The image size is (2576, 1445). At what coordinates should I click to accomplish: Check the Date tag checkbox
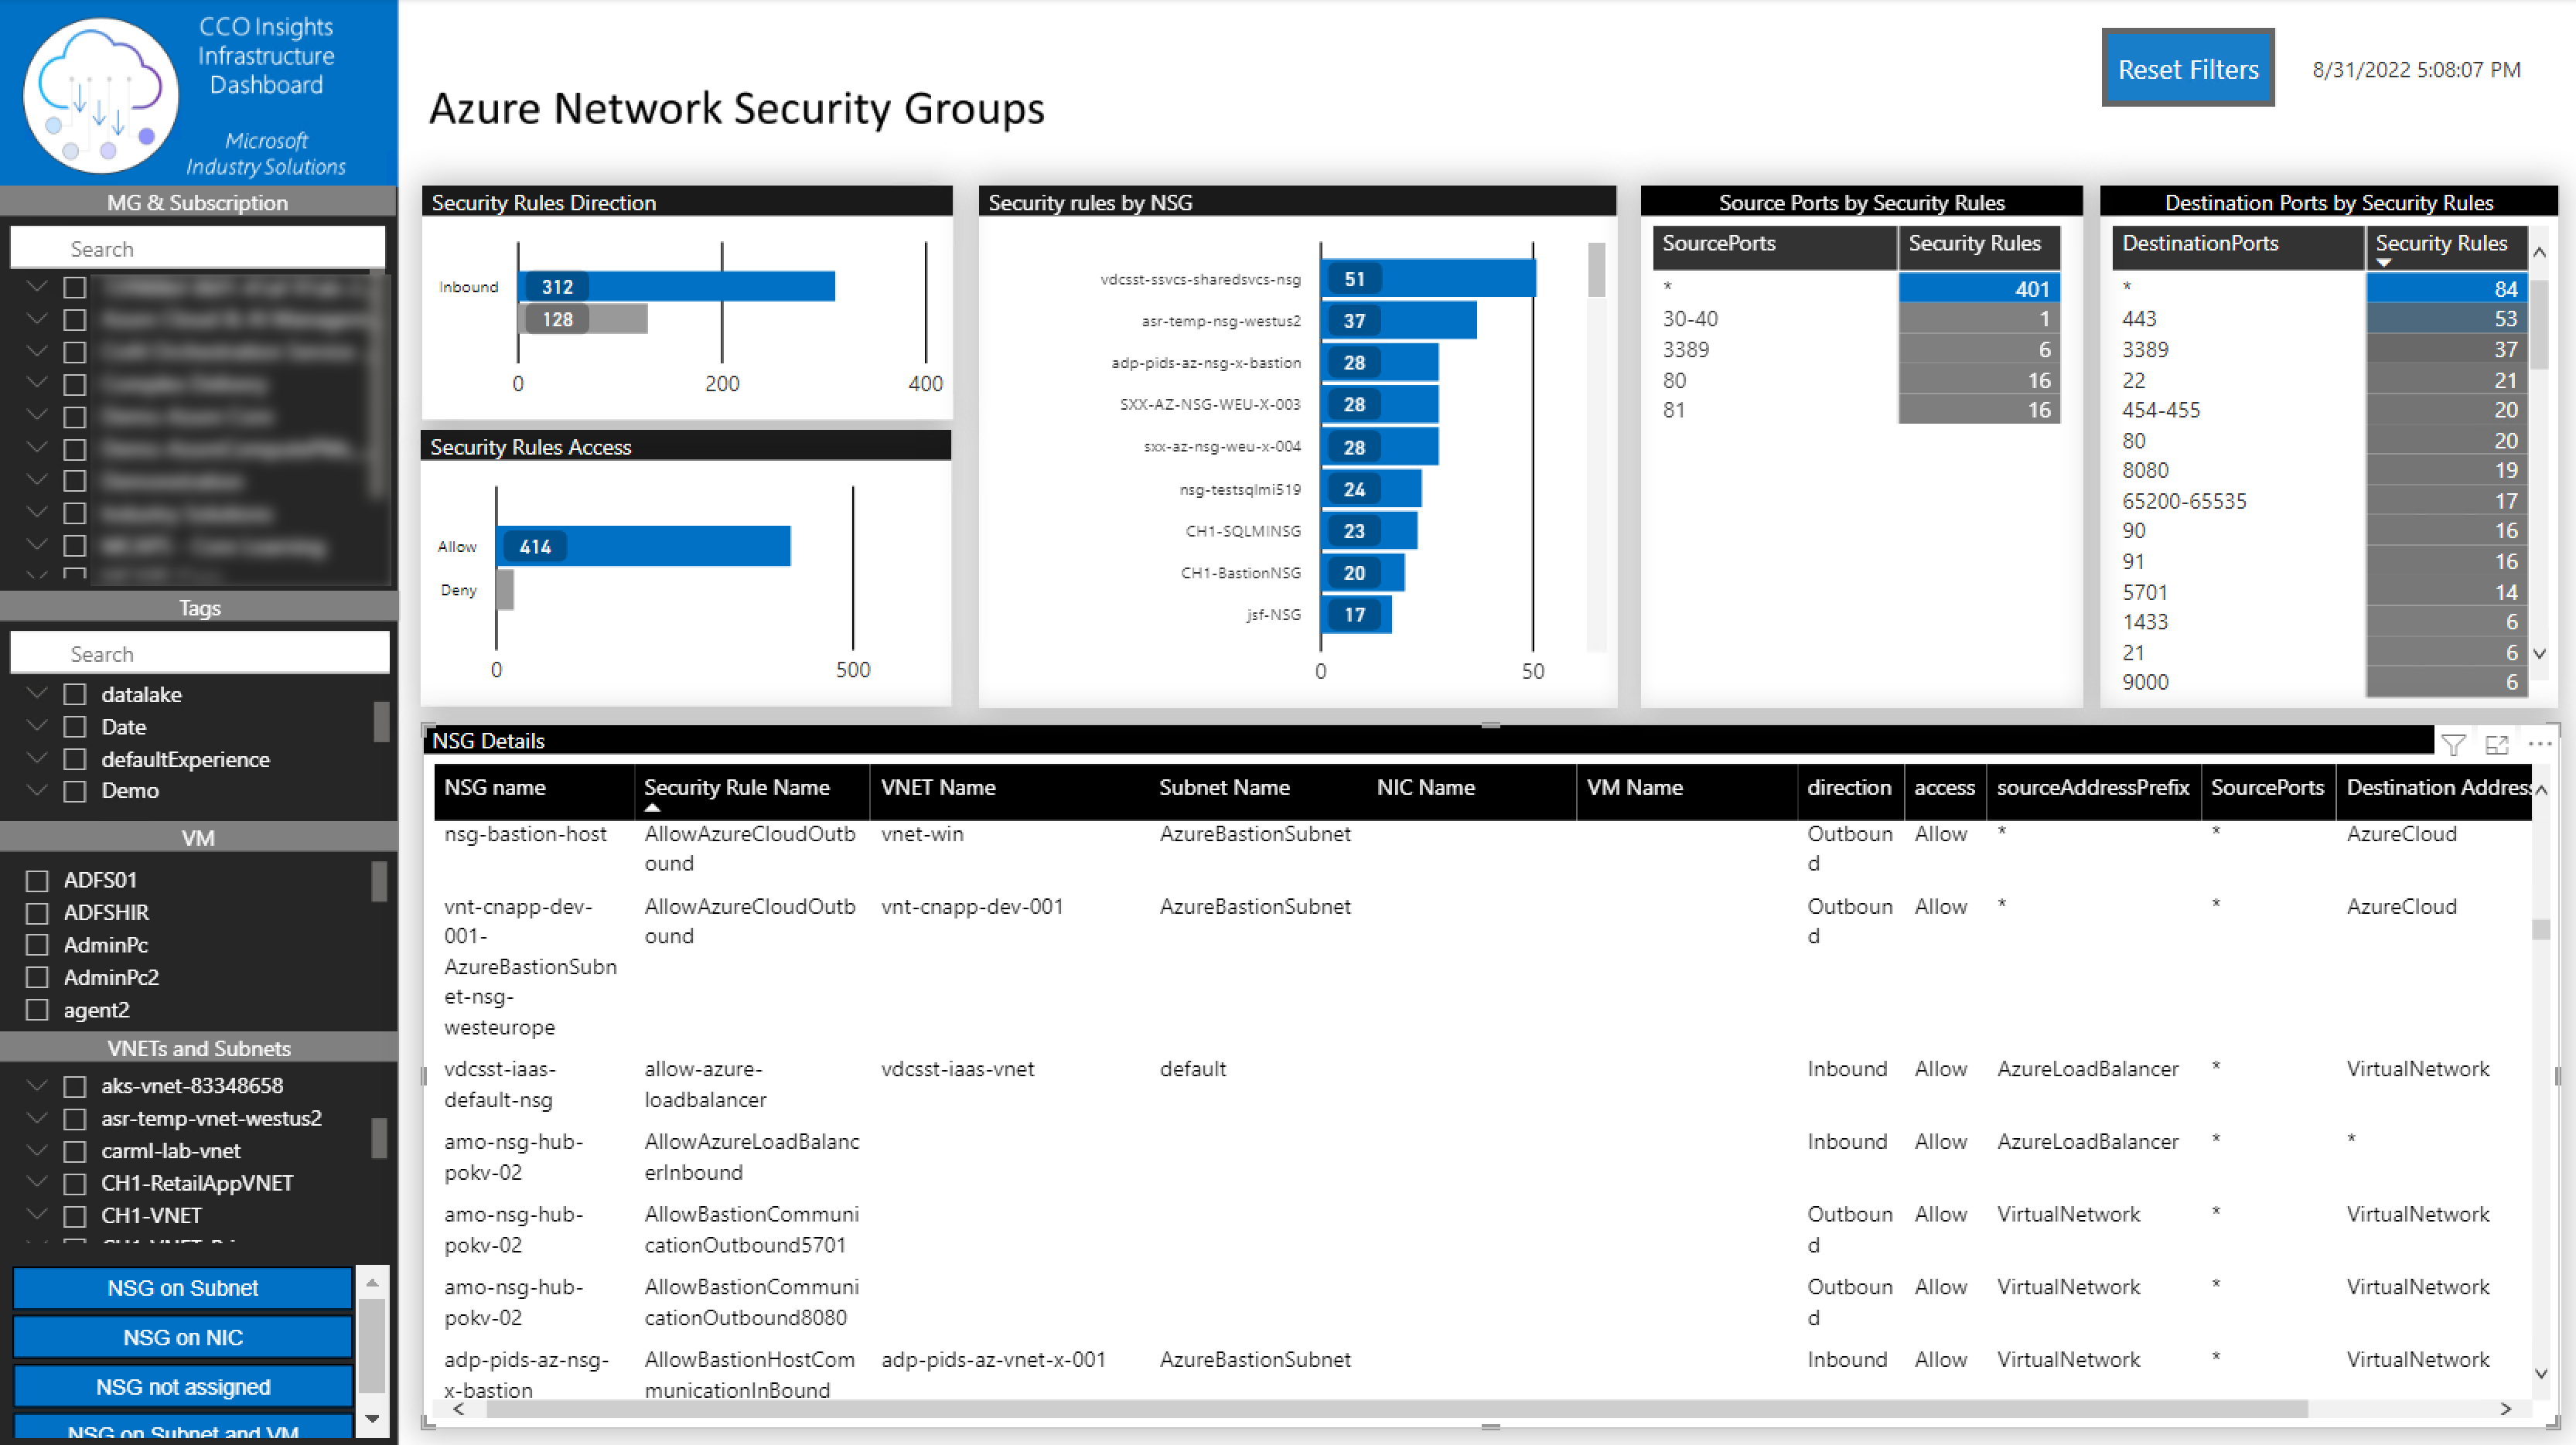pos(74,727)
